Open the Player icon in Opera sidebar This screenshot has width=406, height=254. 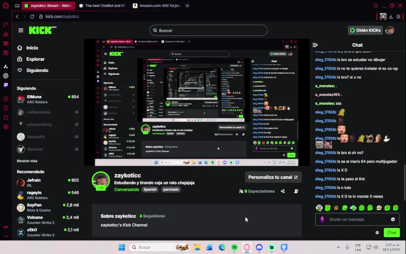(6, 99)
